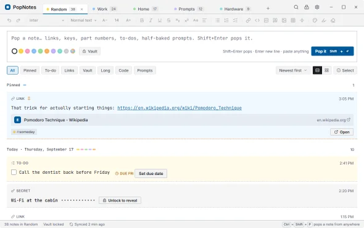364x228 pixels.
Task: Filter notes by To-do
Action: click(x=51, y=70)
